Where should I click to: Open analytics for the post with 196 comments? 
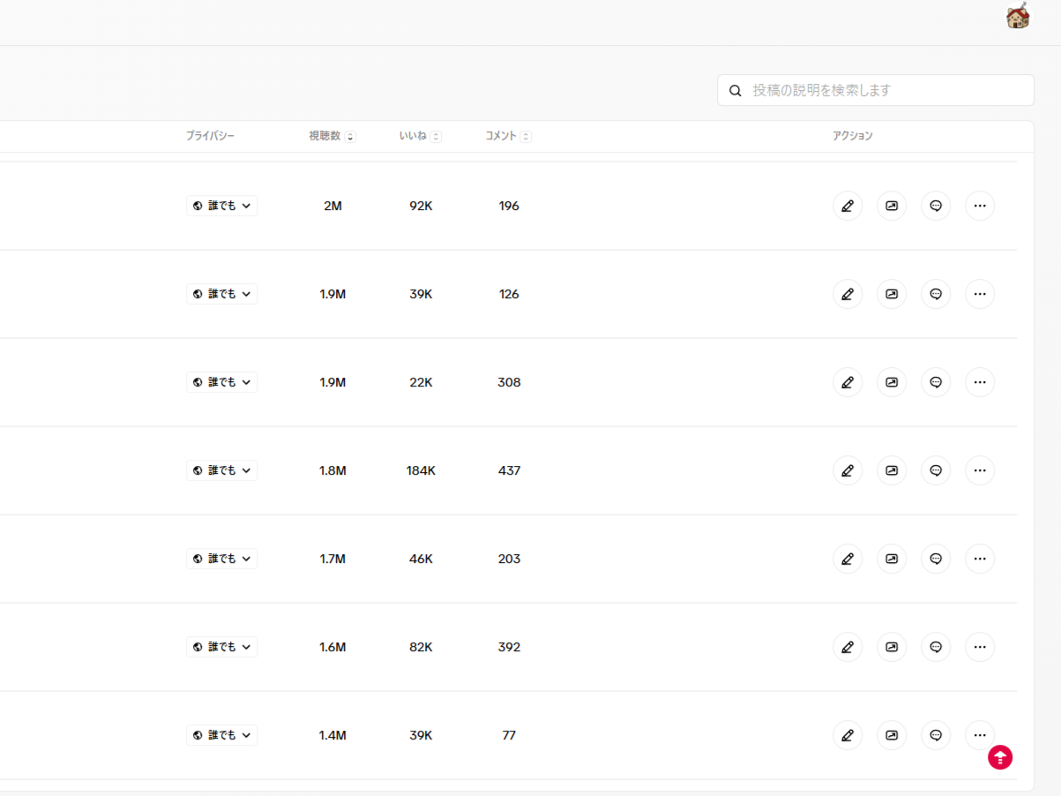coord(892,206)
